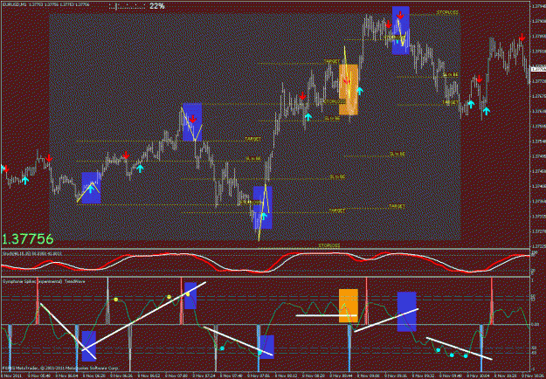Click the rightmost SL to BE label
Screen dimensions: 546x379
tap(450, 74)
